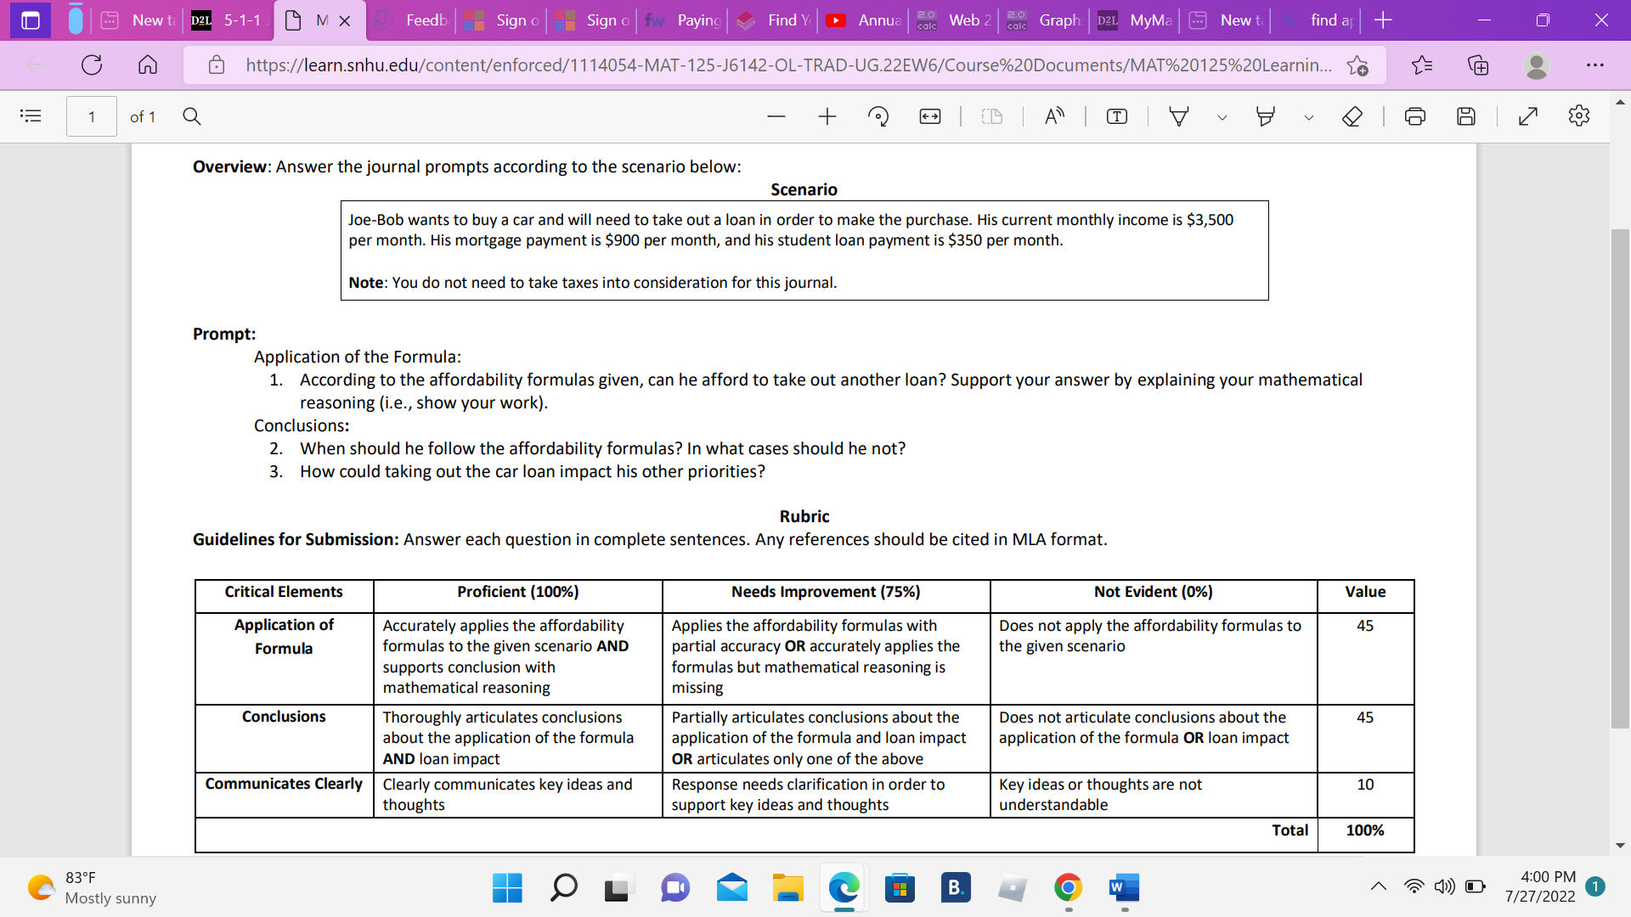Open PDF viewer settings gear
Image resolution: width=1631 pixels, height=917 pixels.
pyautogui.click(x=1579, y=116)
